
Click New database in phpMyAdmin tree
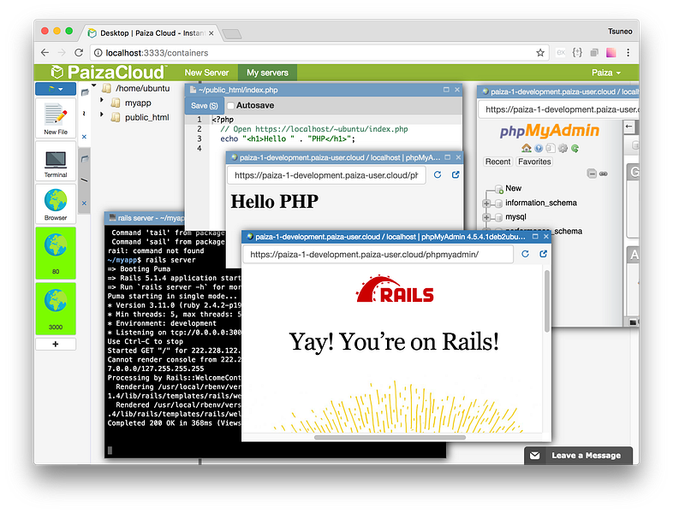point(514,188)
